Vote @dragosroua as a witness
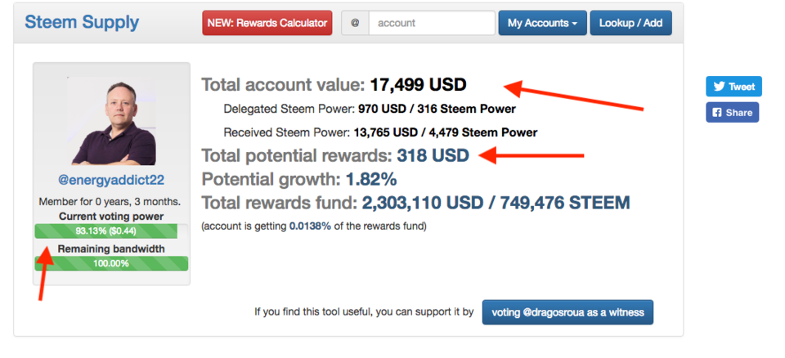The width and height of the screenshot is (785, 358). pos(567,312)
